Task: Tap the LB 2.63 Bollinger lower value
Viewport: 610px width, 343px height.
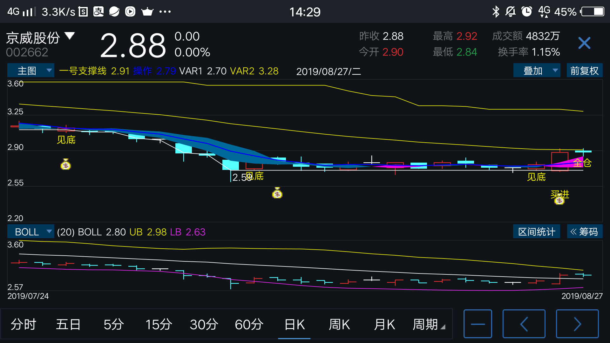Action: [188, 232]
